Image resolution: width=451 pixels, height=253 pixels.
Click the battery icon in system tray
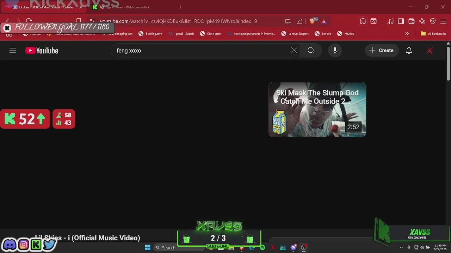[x=428, y=247]
